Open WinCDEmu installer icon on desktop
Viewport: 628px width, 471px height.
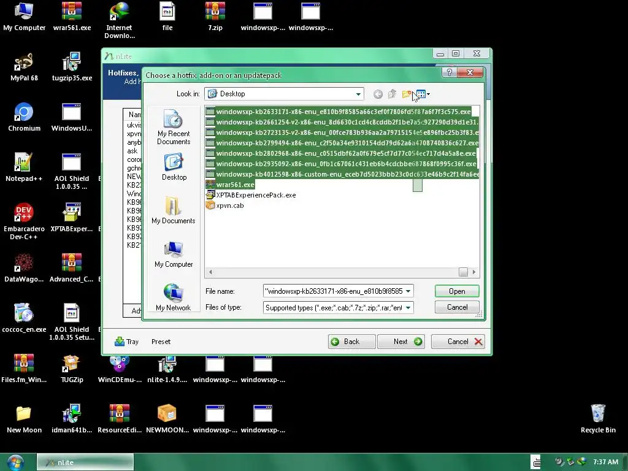pyautogui.click(x=120, y=369)
